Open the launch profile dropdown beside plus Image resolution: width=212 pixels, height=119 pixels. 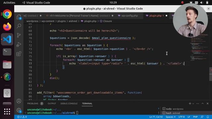(193, 103)
